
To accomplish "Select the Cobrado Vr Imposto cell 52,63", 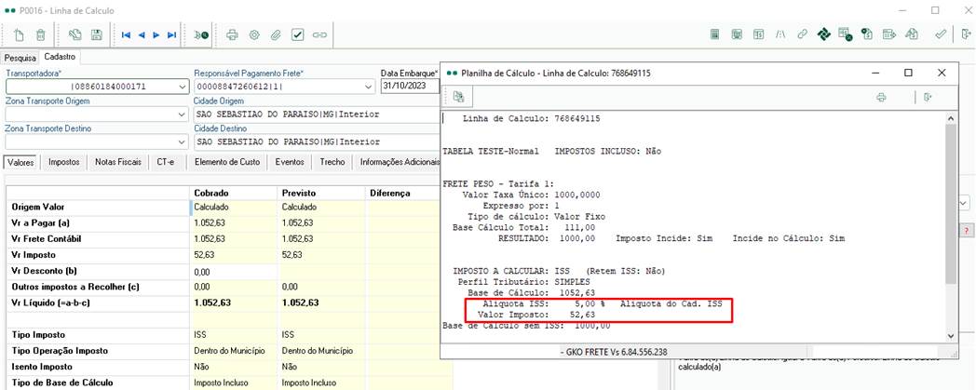I will pos(232,255).
